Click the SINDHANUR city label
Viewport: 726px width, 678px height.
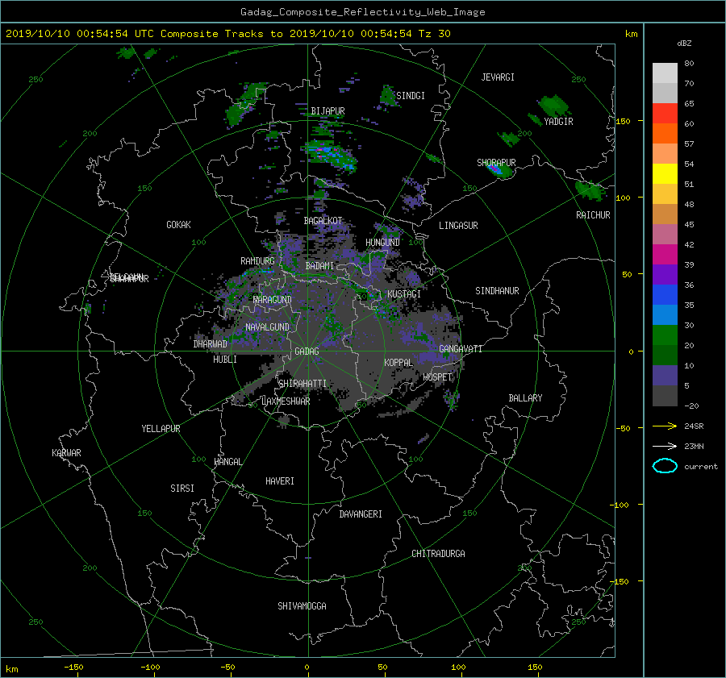coord(497,291)
